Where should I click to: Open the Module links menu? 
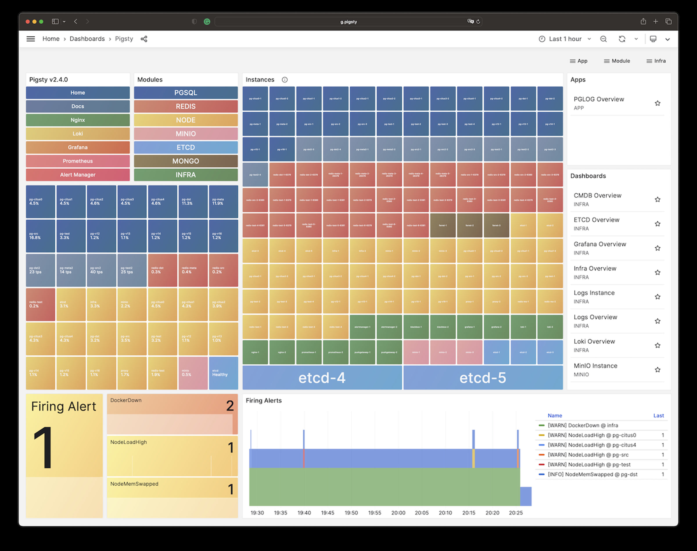[x=617, y=61]
